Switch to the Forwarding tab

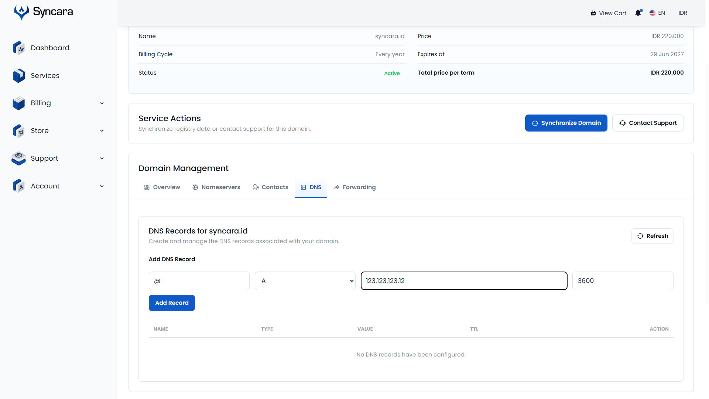[x=355, y=187]
